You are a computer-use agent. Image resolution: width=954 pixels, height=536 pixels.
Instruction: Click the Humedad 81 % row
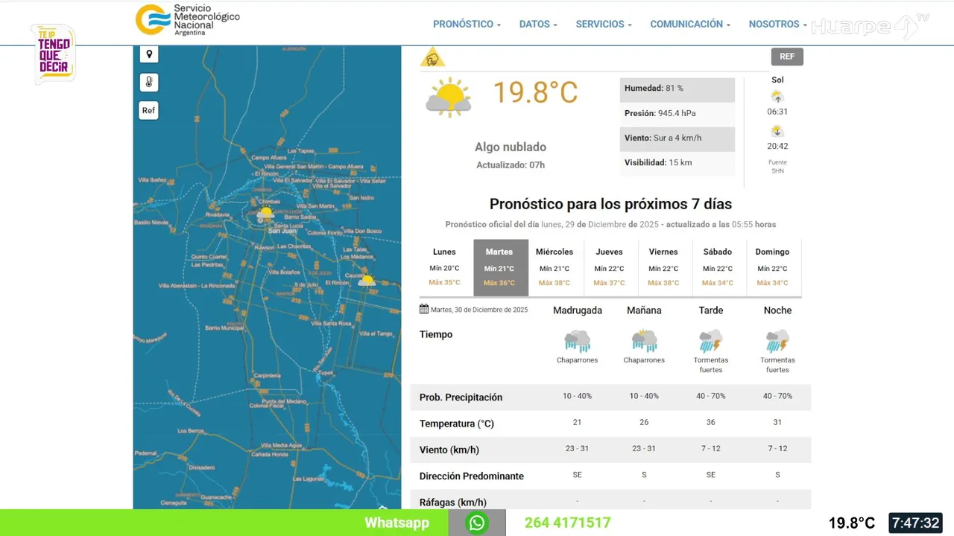coord(677,89)
